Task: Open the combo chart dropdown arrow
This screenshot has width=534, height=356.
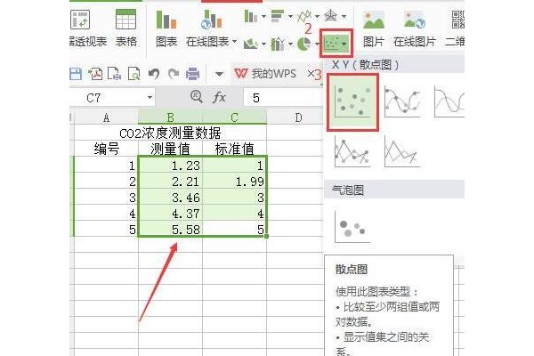Action: [x=290, y=44]
